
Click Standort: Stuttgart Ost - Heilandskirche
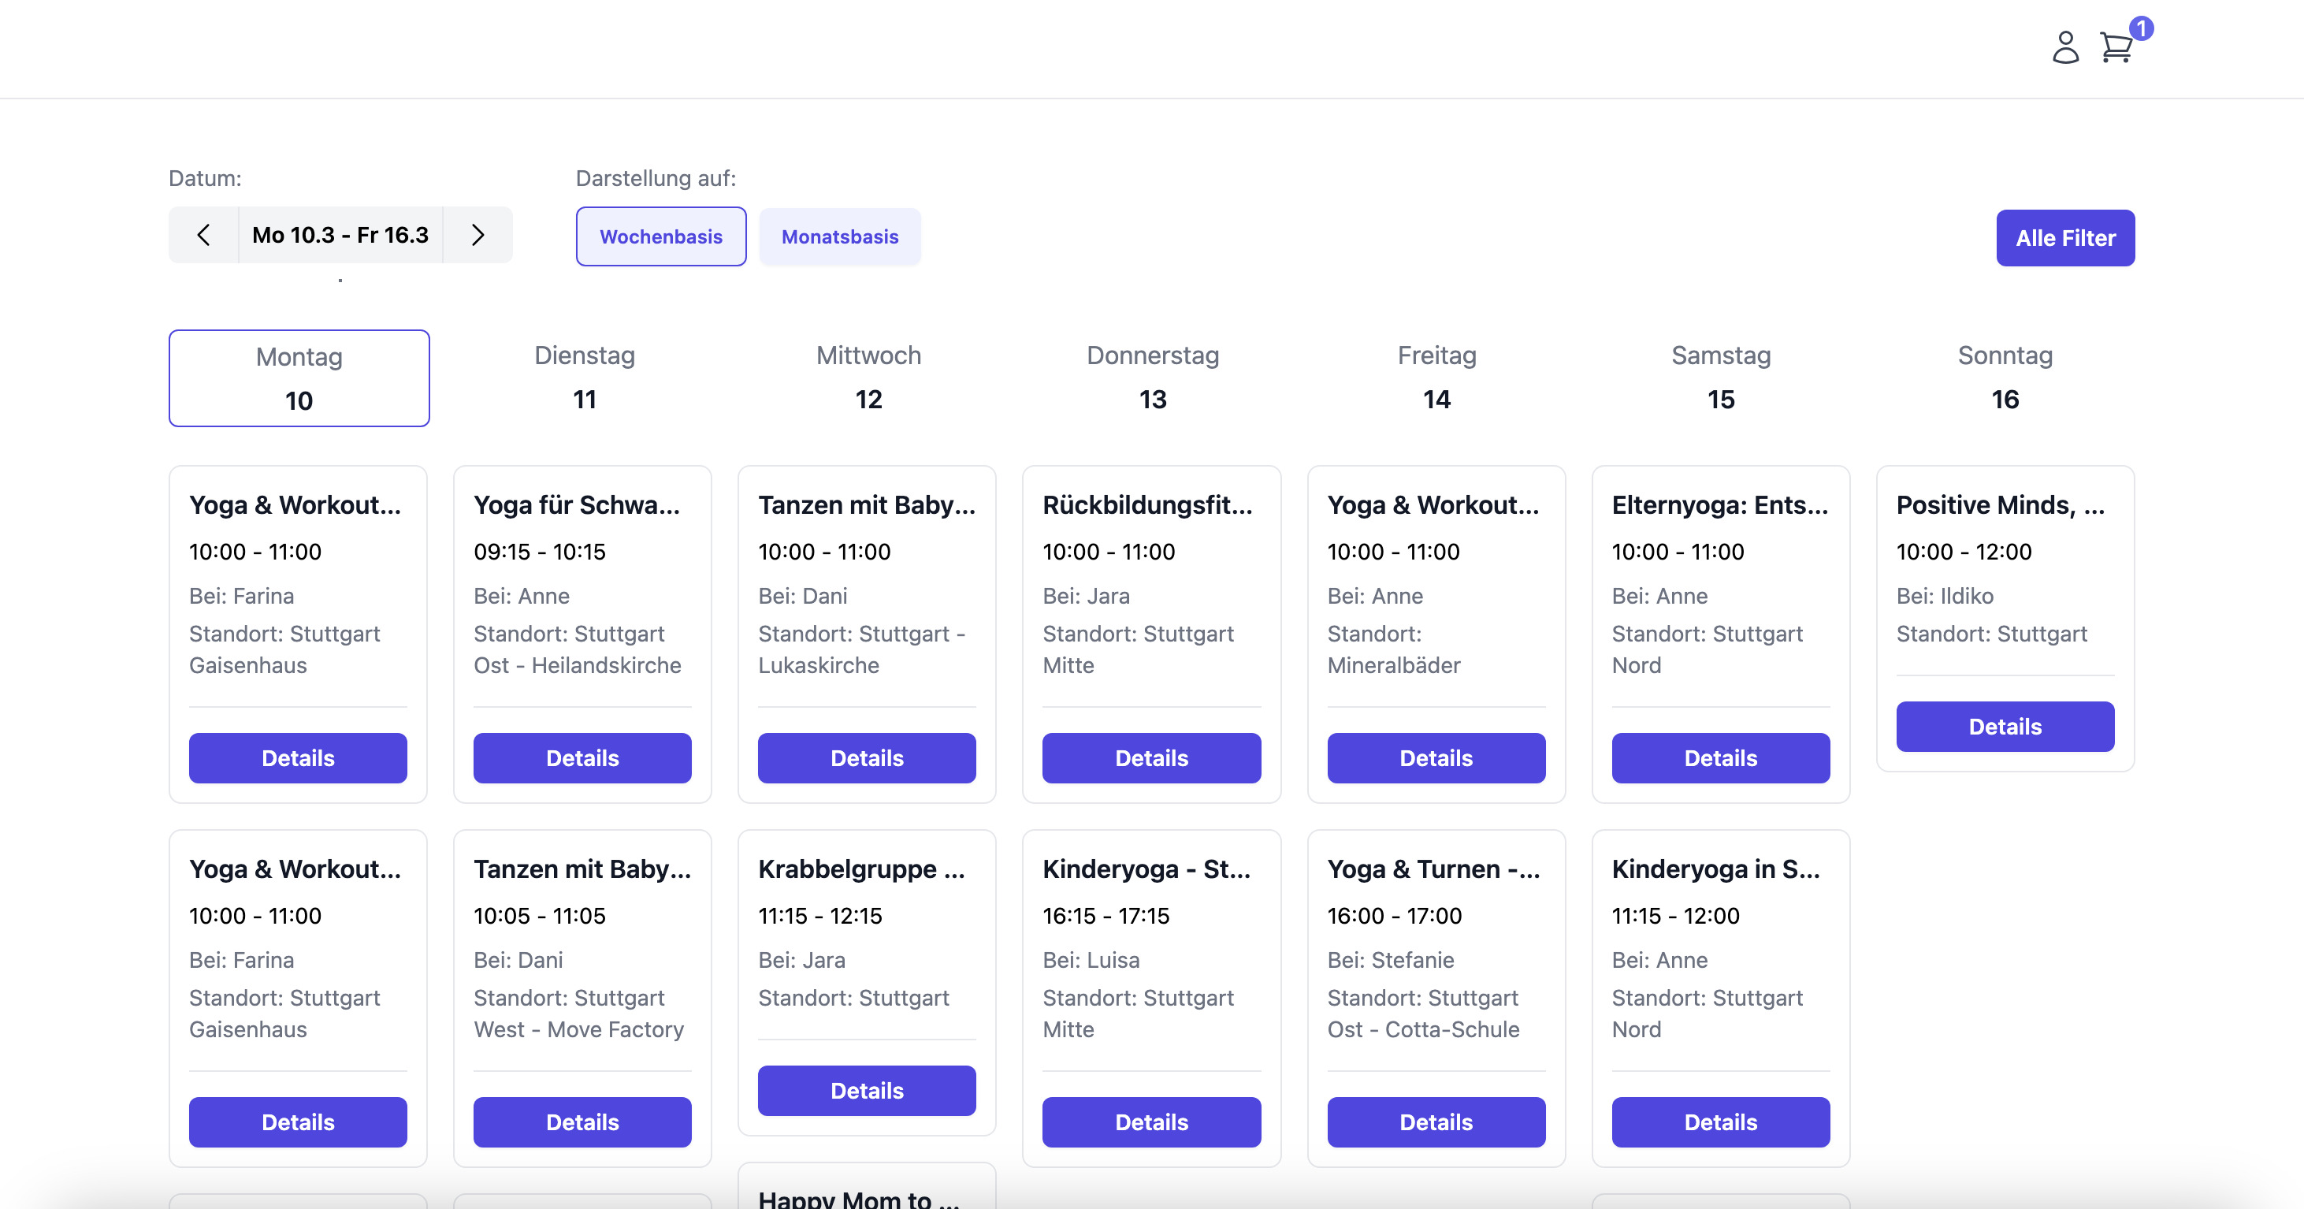coord(577,649)
